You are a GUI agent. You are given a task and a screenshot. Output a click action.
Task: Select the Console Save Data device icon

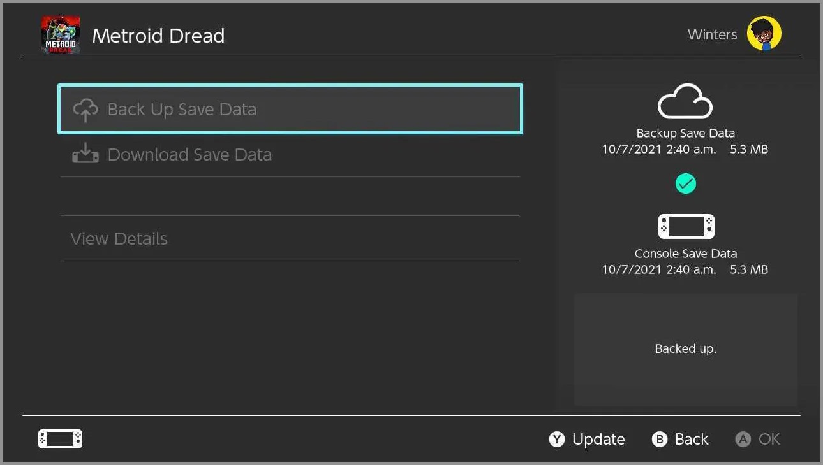[685, 225]
